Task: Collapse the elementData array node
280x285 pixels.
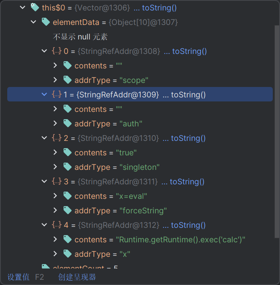Action: click(x=33, y=22)
